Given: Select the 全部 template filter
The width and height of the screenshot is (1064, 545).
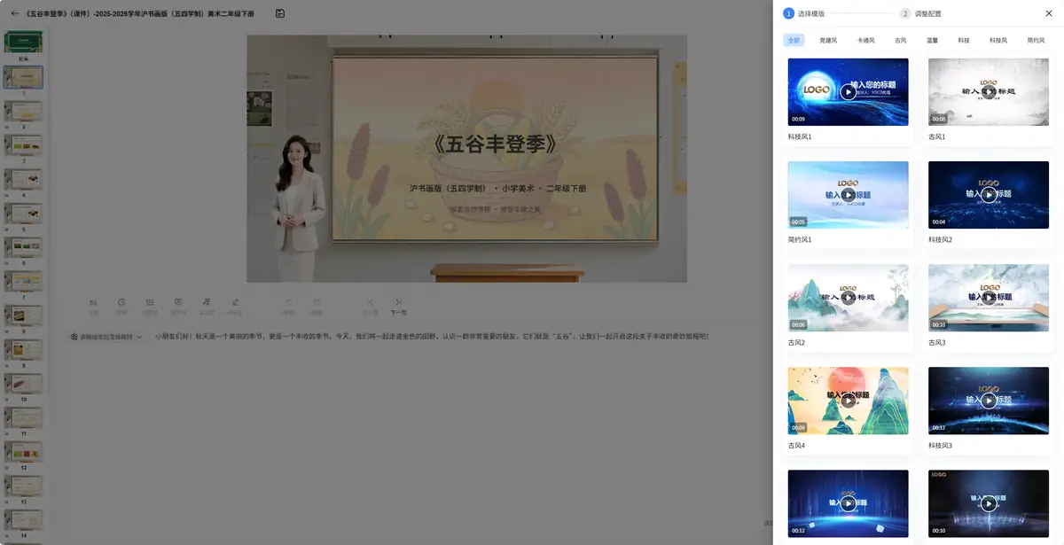Looking at the screenshot, I should (x=794, y=40).
